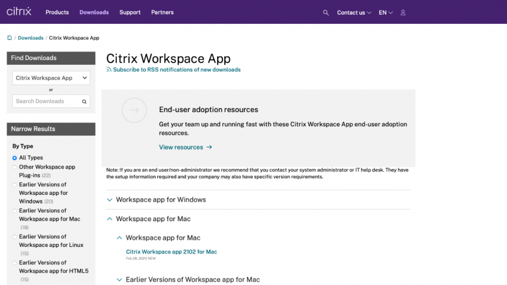The image size is (507, 285).
Task: Open the Downloads menu in top navigation
Action: coord(94,12)
